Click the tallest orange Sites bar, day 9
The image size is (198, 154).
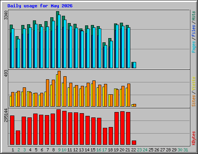[59, 89]
